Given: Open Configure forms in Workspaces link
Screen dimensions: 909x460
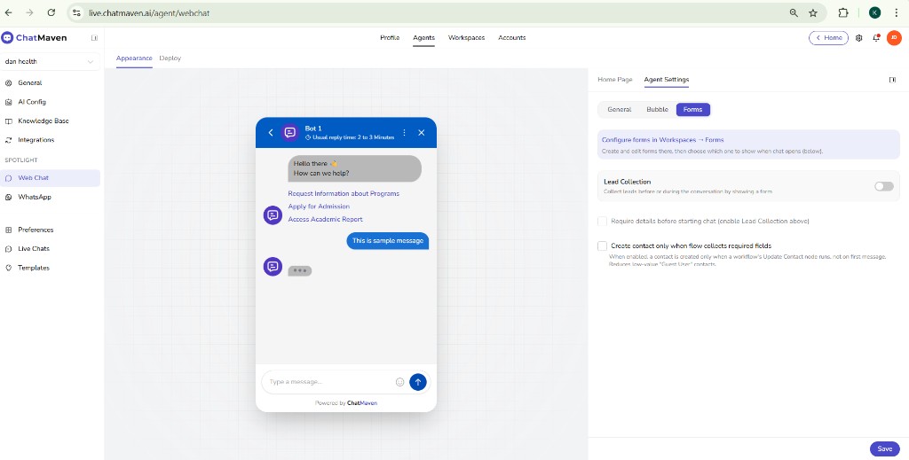Looking at the screenshot, I should point(662,140).
